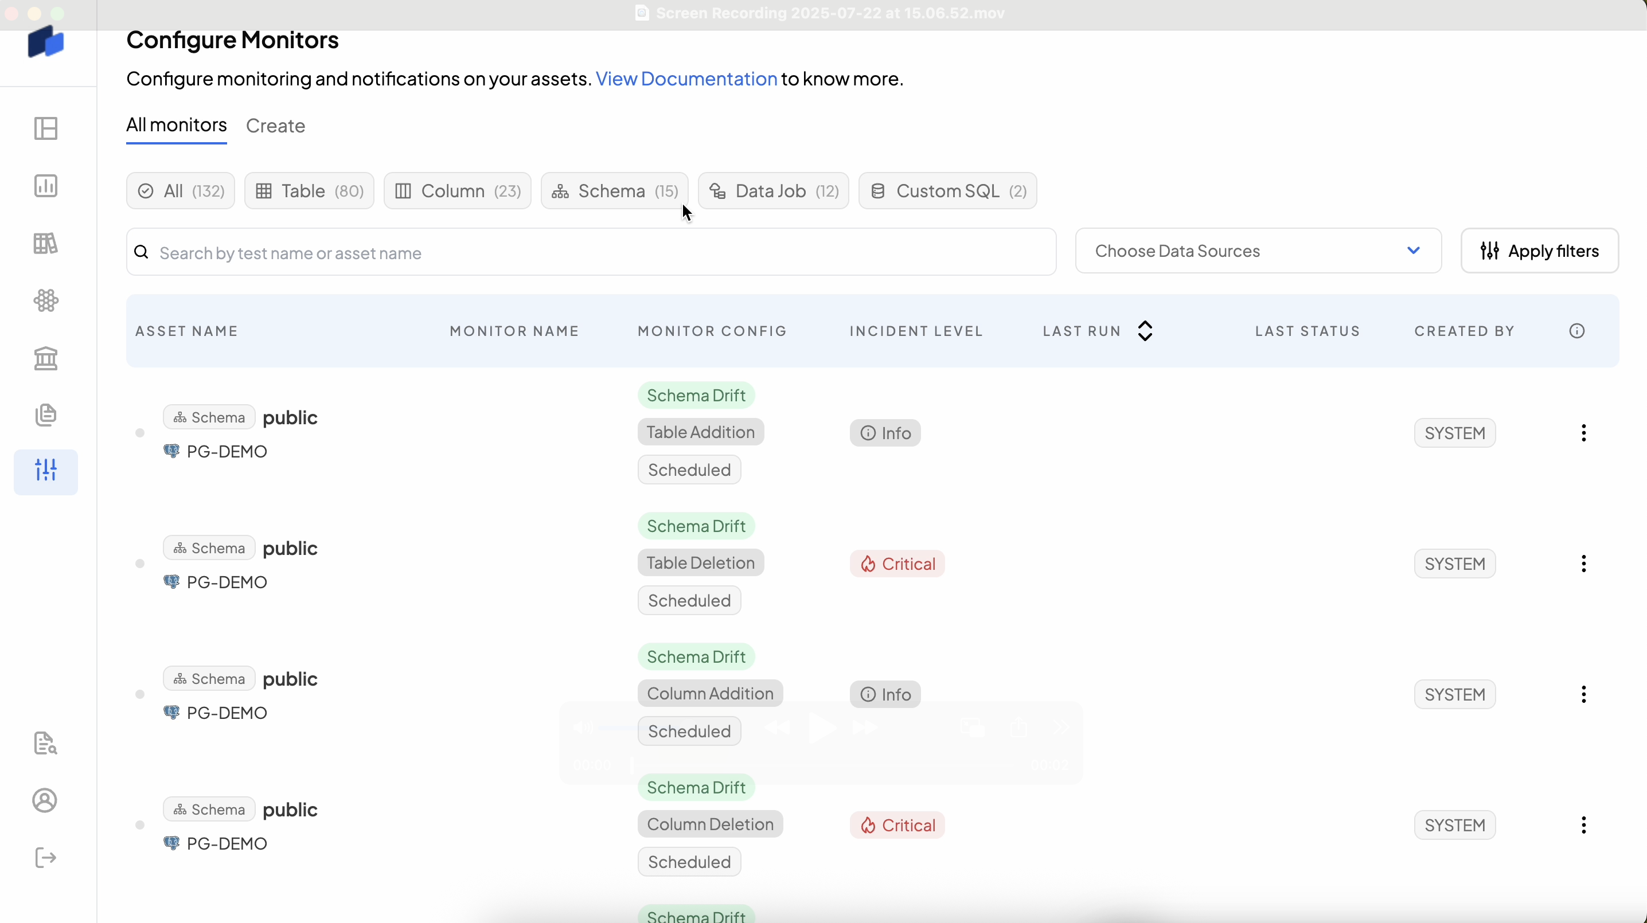
Task: Filter monitors by Column type
Action: pos(457,191)
